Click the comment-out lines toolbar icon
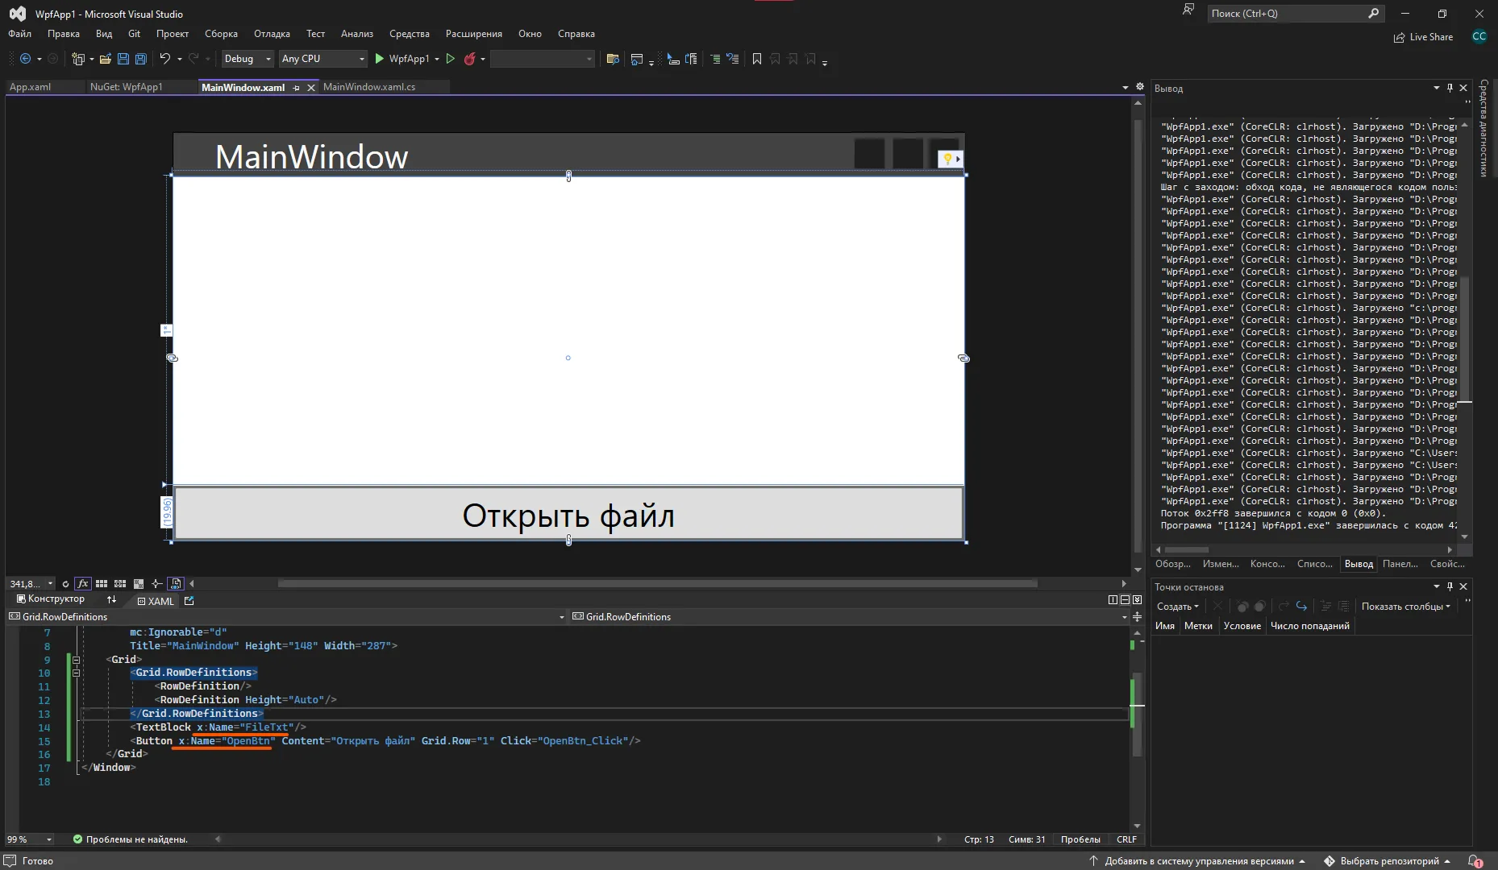 click(714, 59)
